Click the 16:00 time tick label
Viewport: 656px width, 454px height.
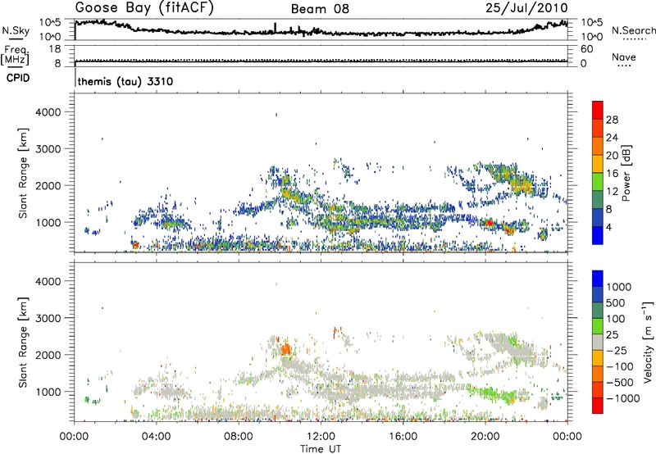pos(403,437)
